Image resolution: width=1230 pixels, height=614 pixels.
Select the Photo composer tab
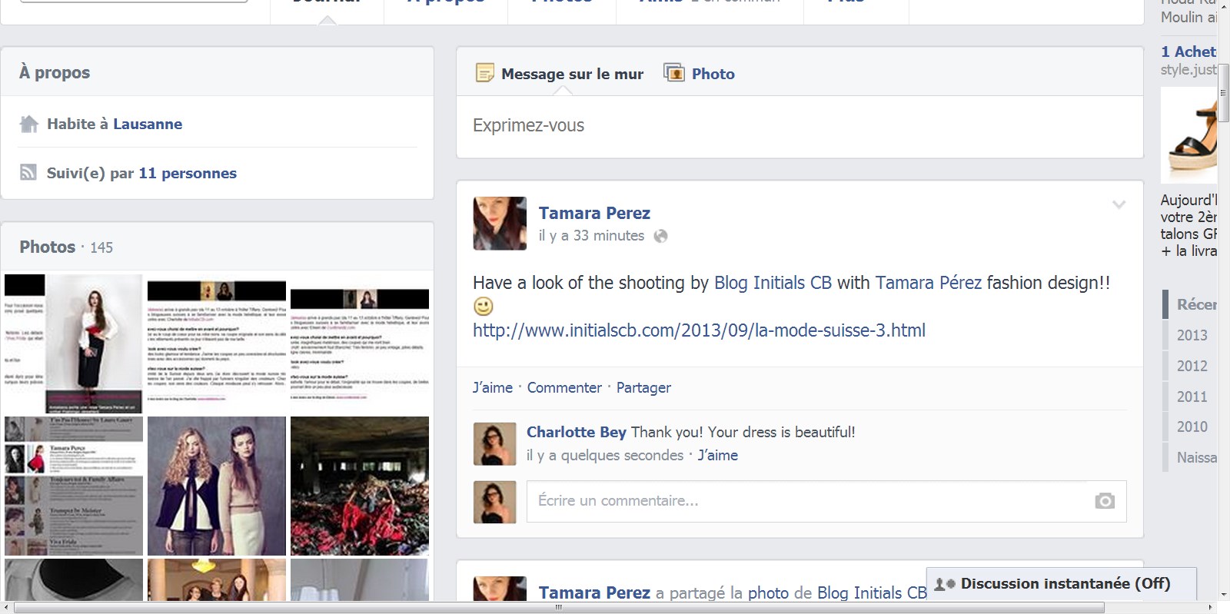pyautogui.click(x=713, y=74)
